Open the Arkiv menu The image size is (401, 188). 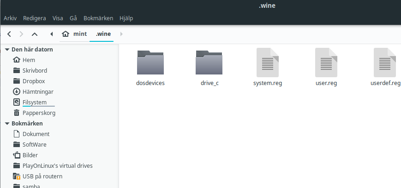[10, 18]
